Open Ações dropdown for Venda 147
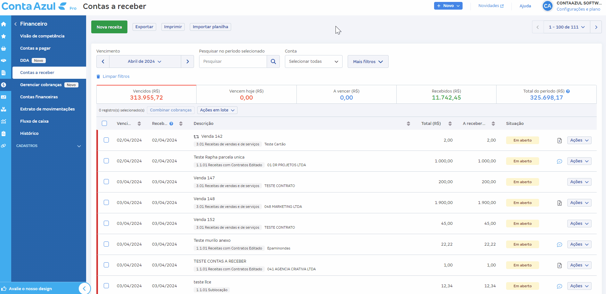This screenshot has height=294, width=606. tap(579, 182)
